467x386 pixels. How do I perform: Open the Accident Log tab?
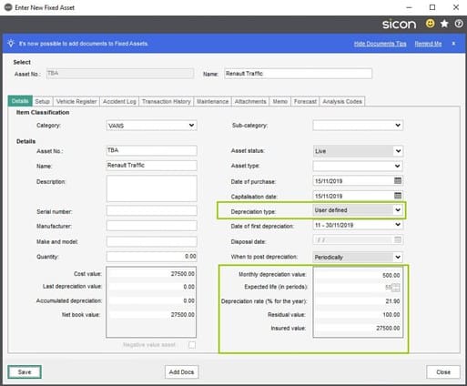point(119,101)
